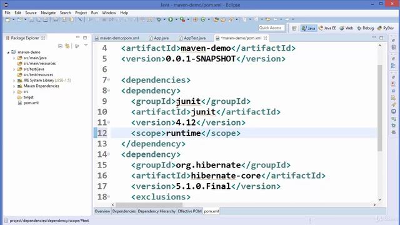The width and height of the screenshot is (400, 225).
Task: Click the editor horizontal scrollbar thumb
Action: (149, 204)
